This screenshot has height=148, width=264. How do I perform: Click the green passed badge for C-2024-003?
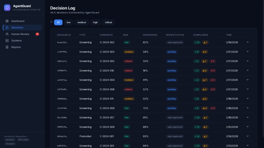197,52
